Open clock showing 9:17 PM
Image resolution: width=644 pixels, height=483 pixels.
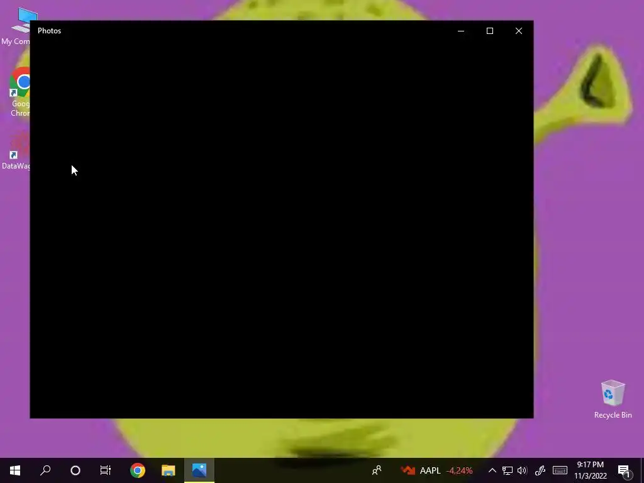[x=590, y=470]
